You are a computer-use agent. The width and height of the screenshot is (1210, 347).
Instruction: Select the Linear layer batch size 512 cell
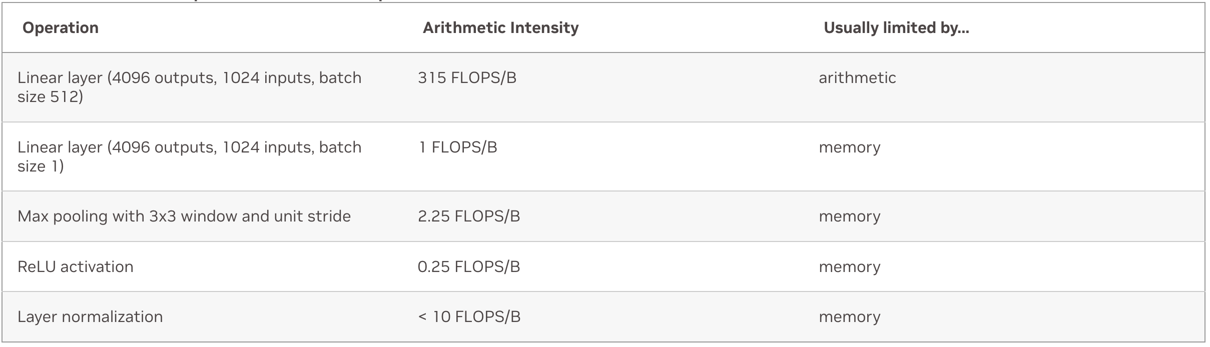pyautogui.click(x=190, y=87)
